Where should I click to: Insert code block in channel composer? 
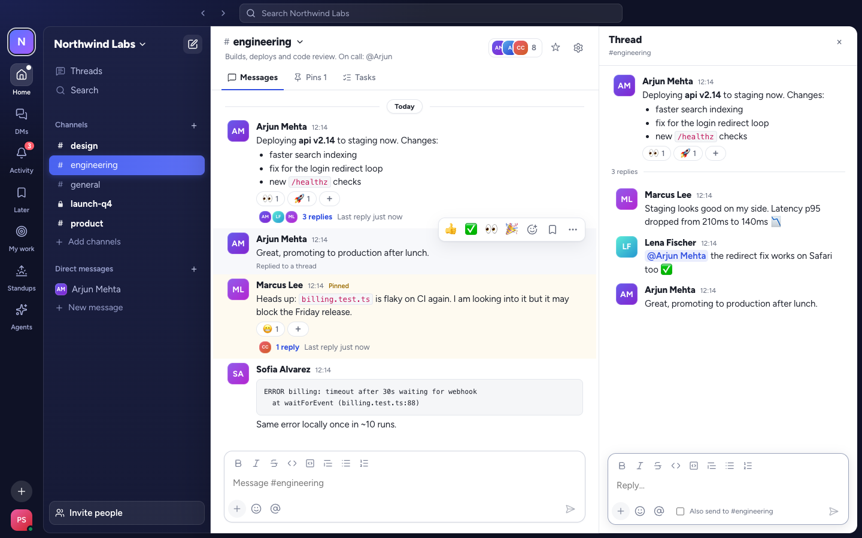310,463
